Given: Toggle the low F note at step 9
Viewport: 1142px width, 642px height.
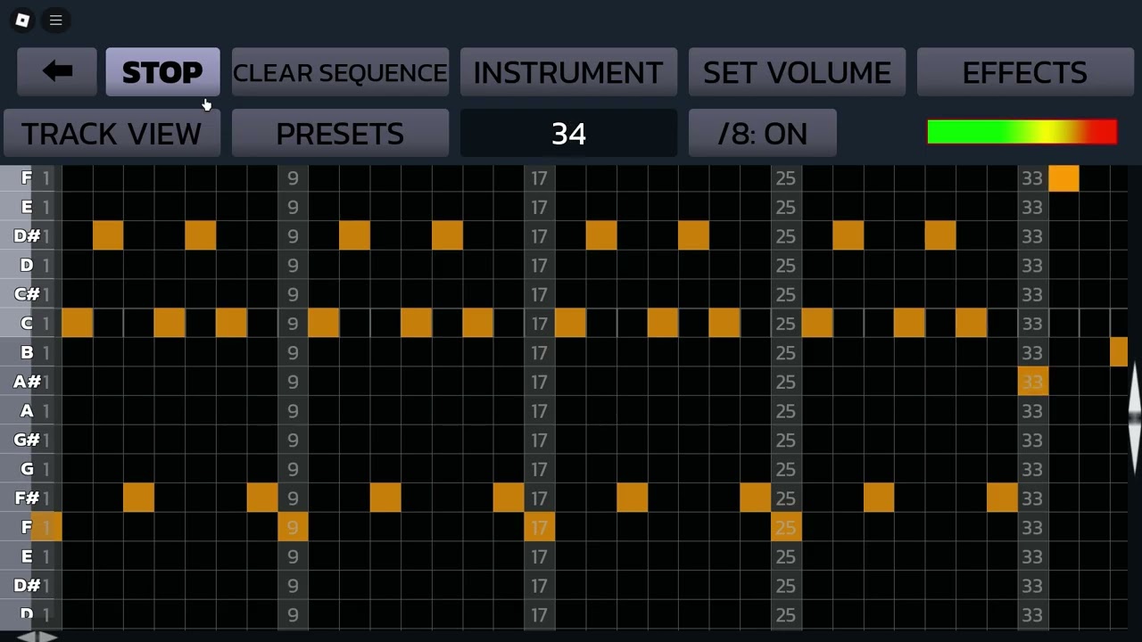Looking at the screenshot, I should pos(293,527).
